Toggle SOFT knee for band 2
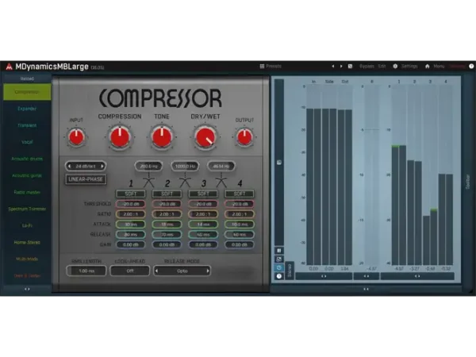This screenshot has height=357, width=476. pos(167,194)
